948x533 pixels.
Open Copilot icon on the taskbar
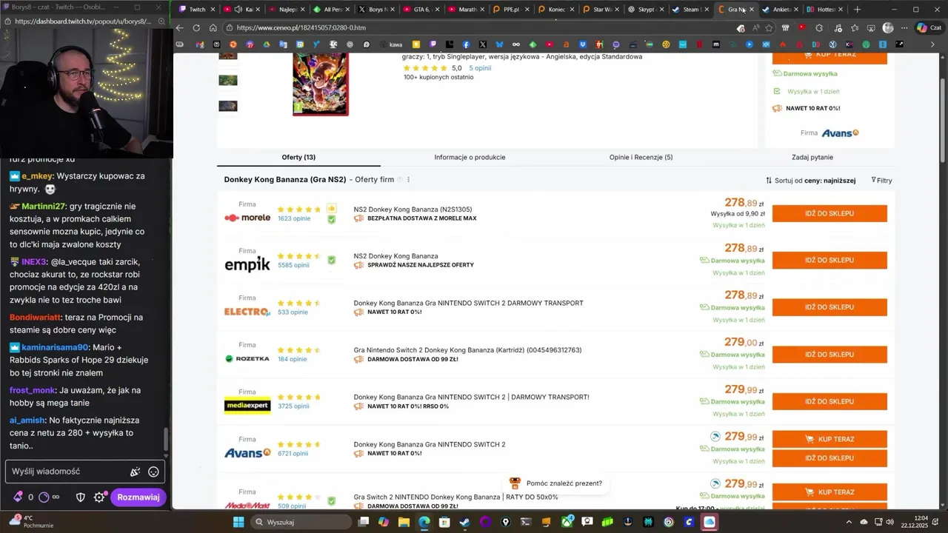383,522
